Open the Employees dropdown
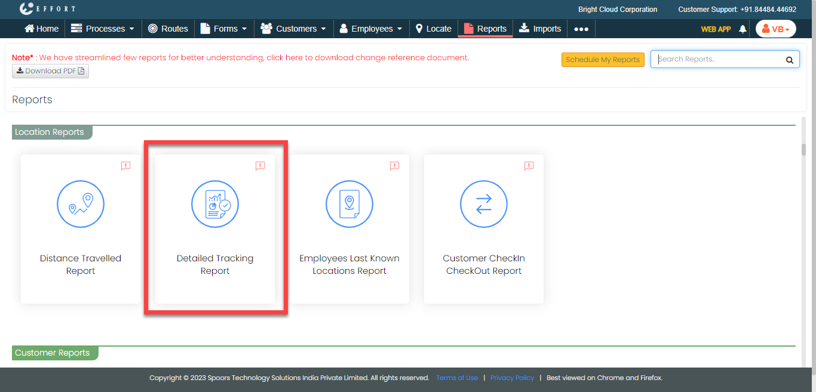The width and height of the screenshot is (816, 392). click(371, 28)
